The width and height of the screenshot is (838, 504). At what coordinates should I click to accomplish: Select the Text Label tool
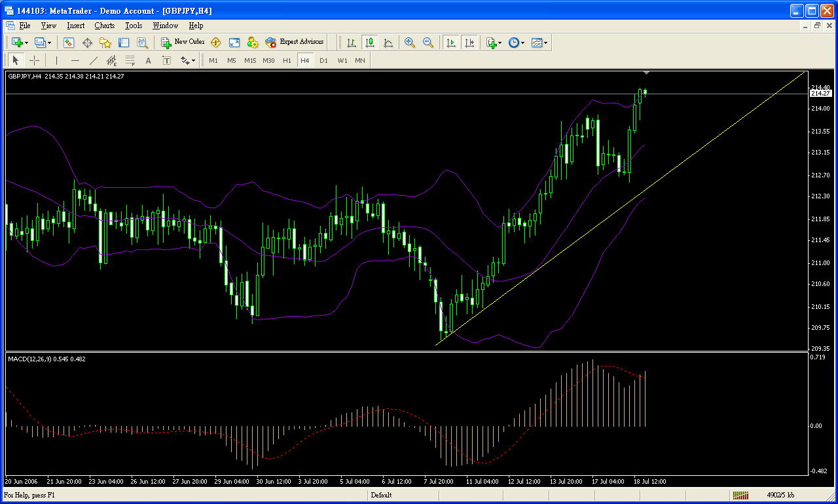coord(167,60)
